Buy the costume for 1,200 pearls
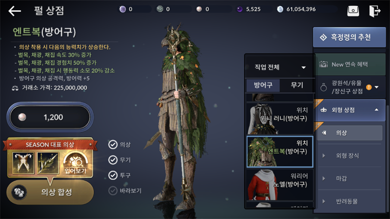 (x=50, y=117)
